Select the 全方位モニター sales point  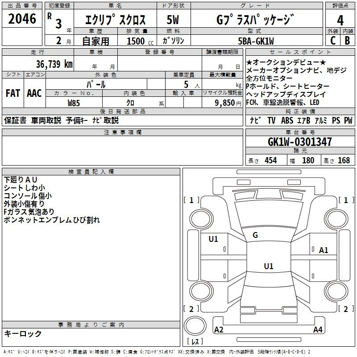tap(270, 78)
